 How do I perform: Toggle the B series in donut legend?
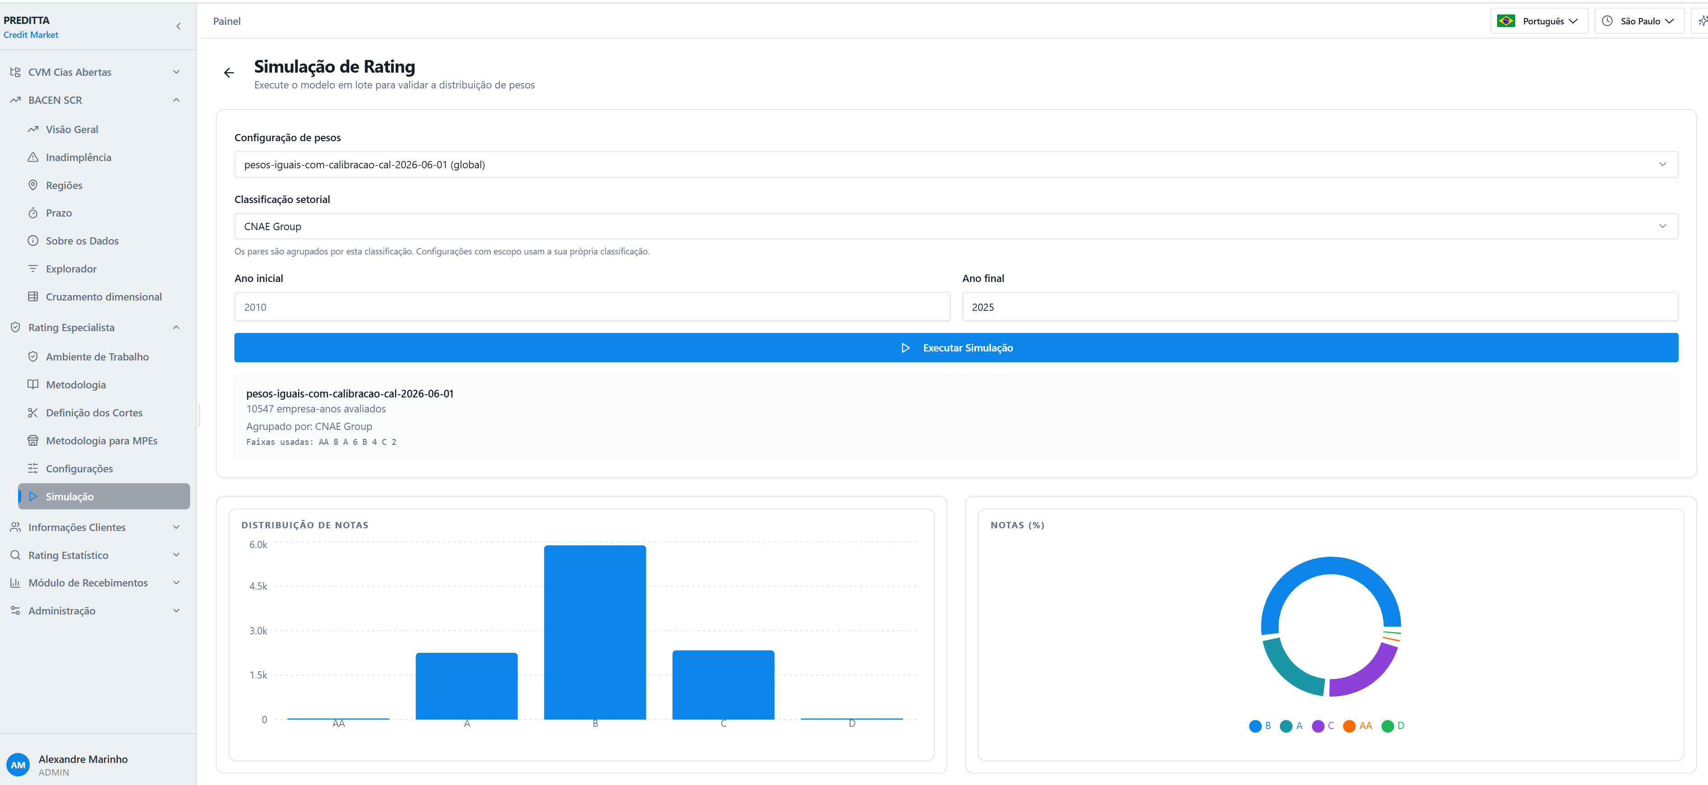pyautogui.click(x=1260, y=726)
